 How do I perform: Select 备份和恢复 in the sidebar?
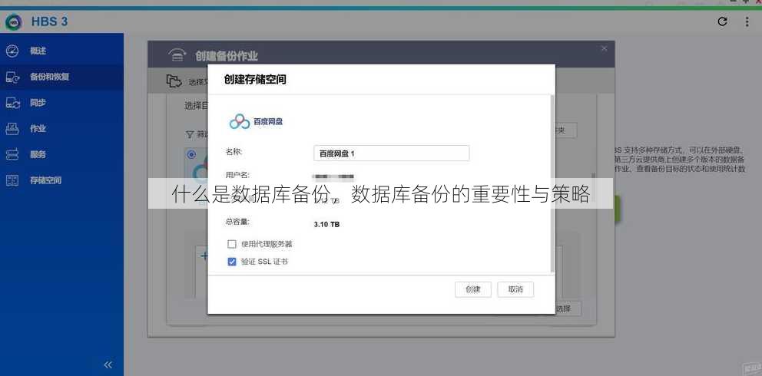tap(61, 77)
